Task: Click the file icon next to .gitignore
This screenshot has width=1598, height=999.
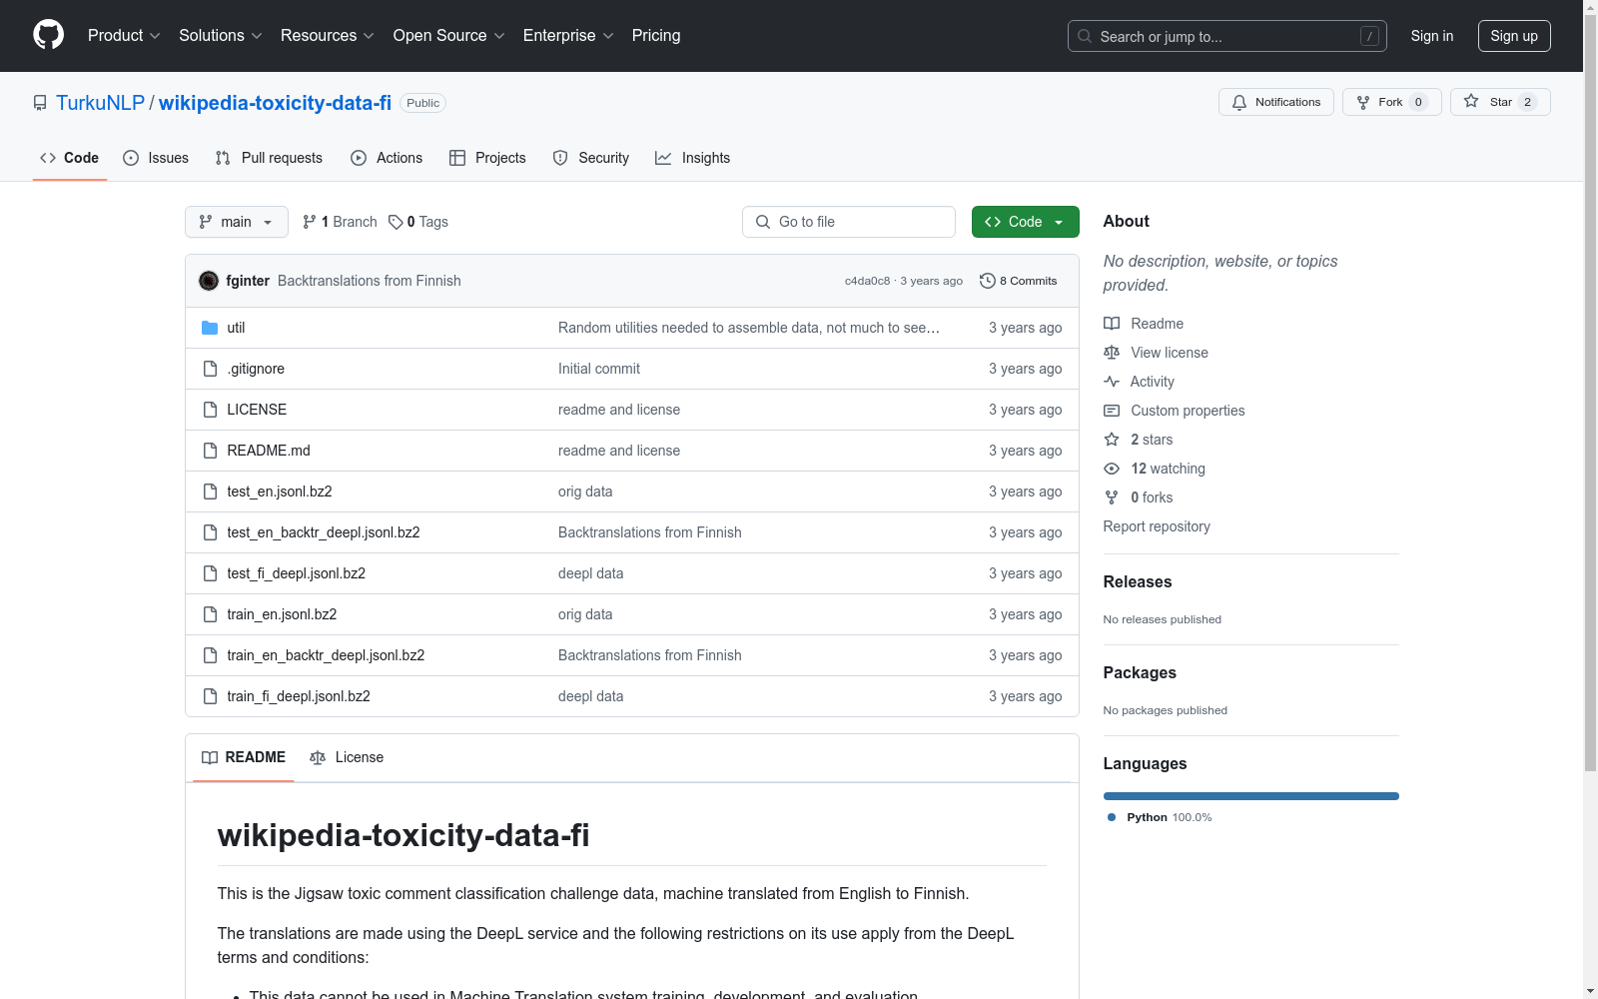Action: 210,369
